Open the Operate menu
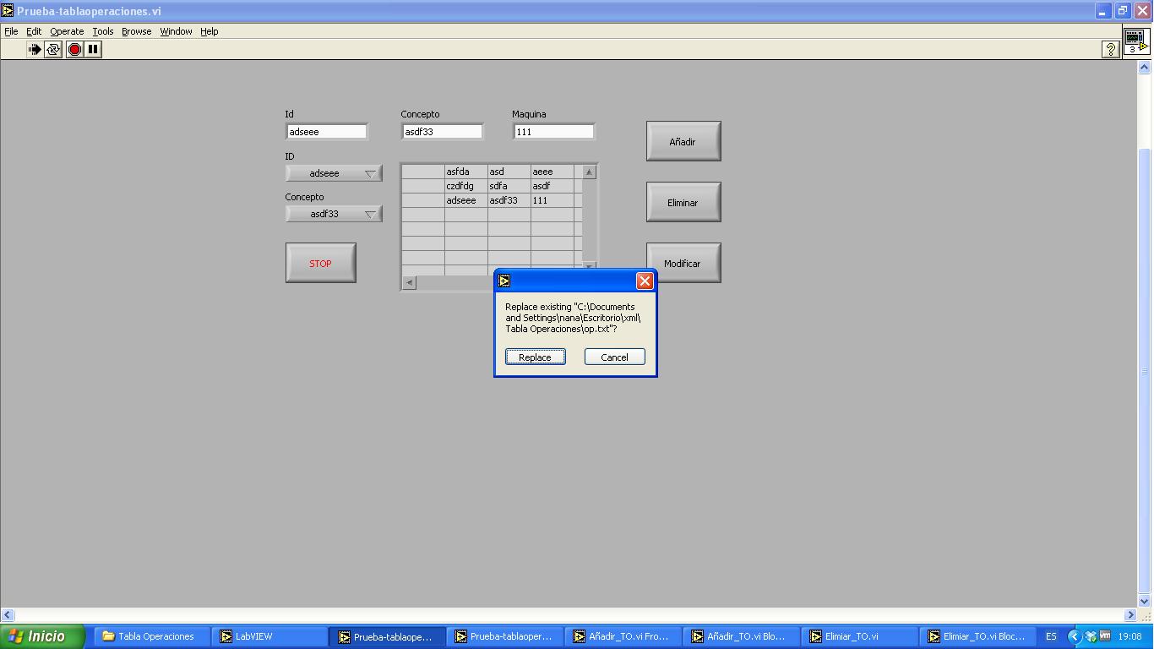1154x649 pixels. tap(66, 31)
